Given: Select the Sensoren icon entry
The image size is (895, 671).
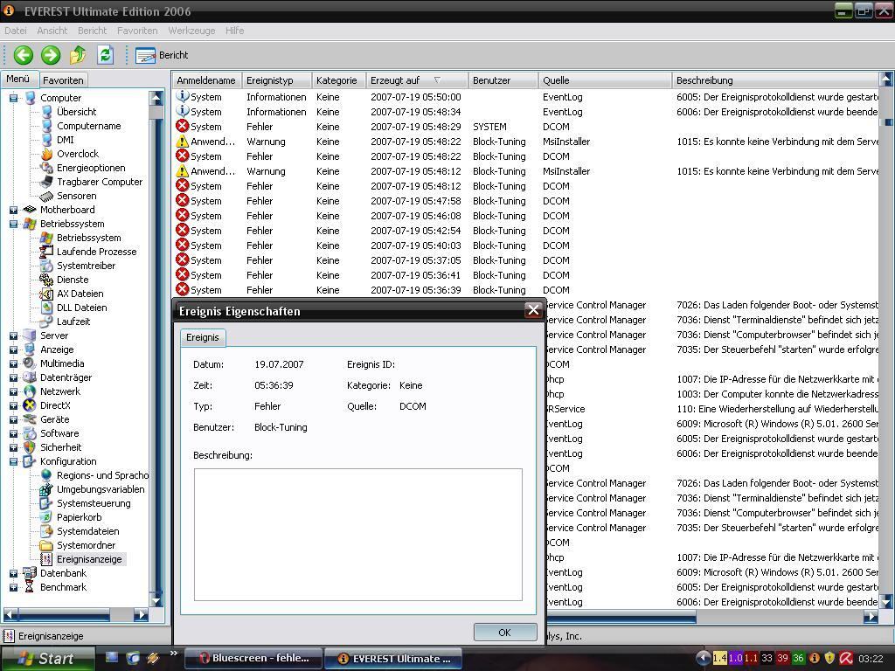Looking at the screenshot, I should tap(47, 196).
